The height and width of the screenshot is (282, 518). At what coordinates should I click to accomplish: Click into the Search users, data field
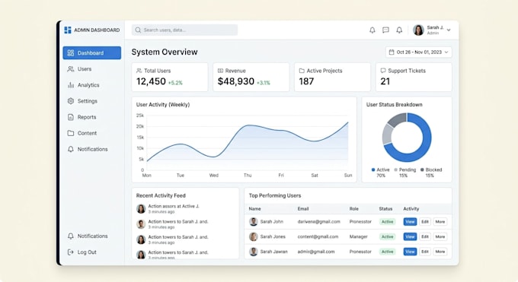(184, 30)
